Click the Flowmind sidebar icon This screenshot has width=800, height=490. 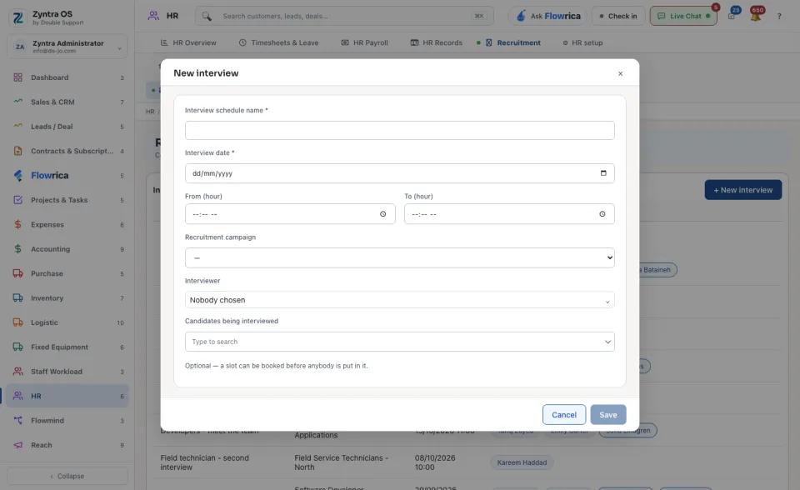click(x=17, y=420)
